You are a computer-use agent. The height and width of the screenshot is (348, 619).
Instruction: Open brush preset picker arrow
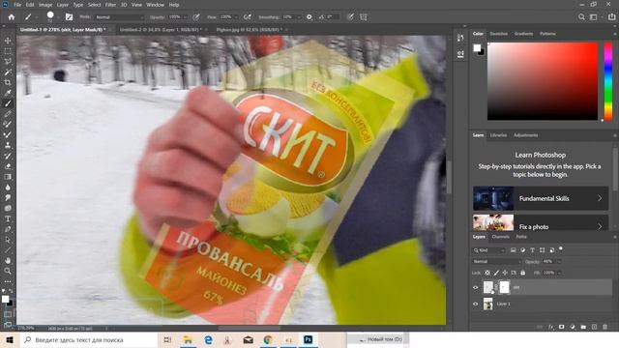click(58, 17)
